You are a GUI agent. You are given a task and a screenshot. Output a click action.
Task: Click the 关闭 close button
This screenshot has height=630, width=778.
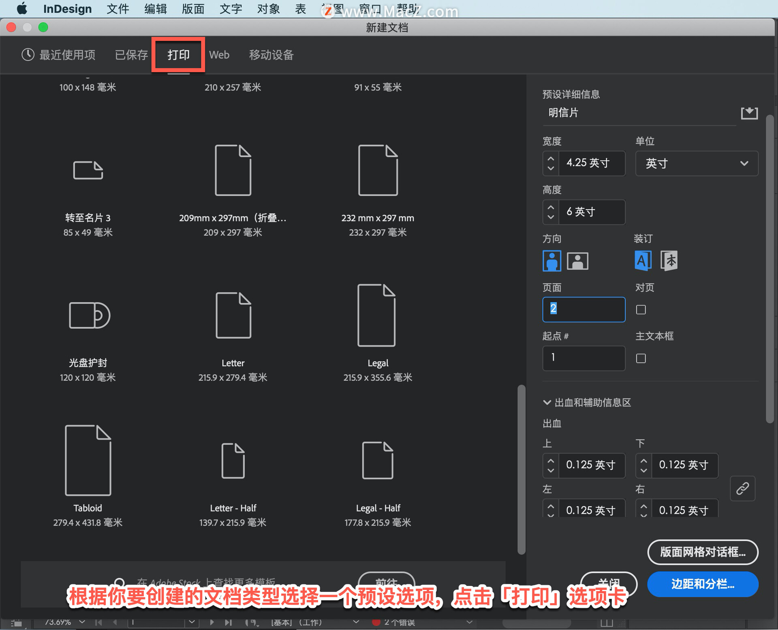coord(609,584)
